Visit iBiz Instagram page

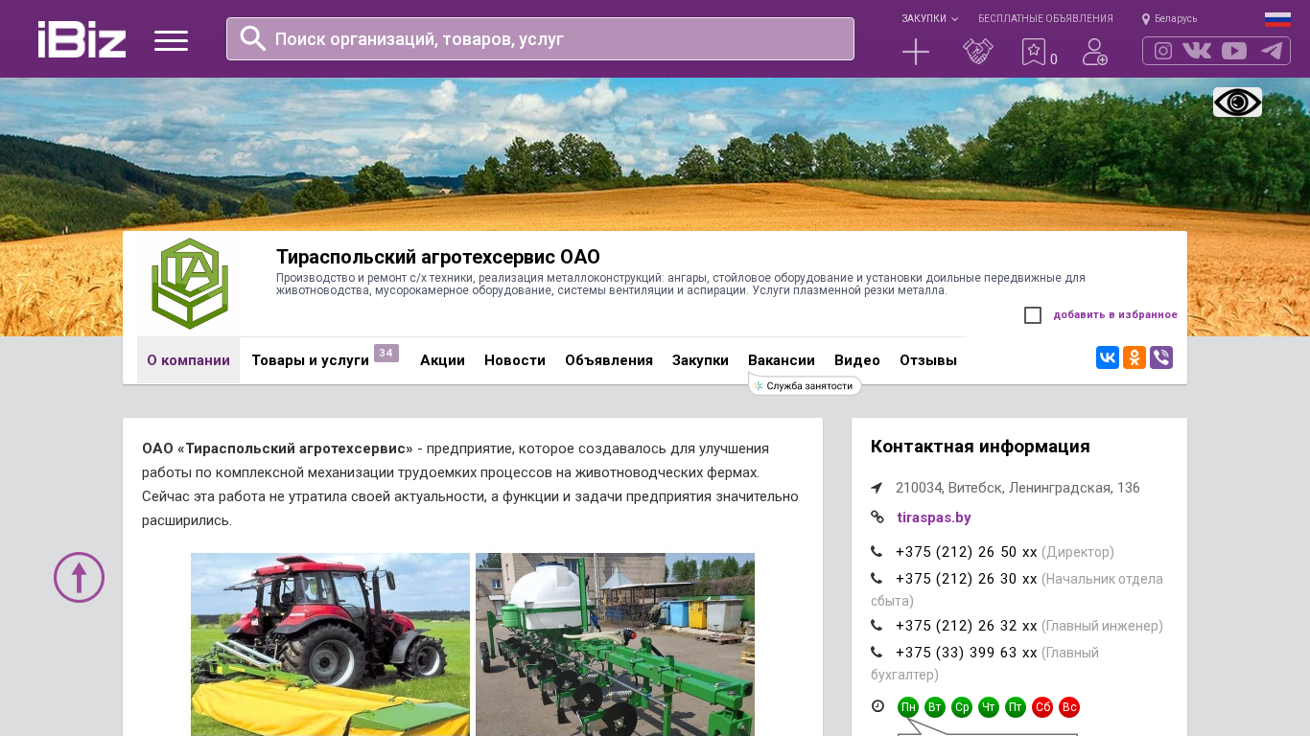[x=1163, y=51]
